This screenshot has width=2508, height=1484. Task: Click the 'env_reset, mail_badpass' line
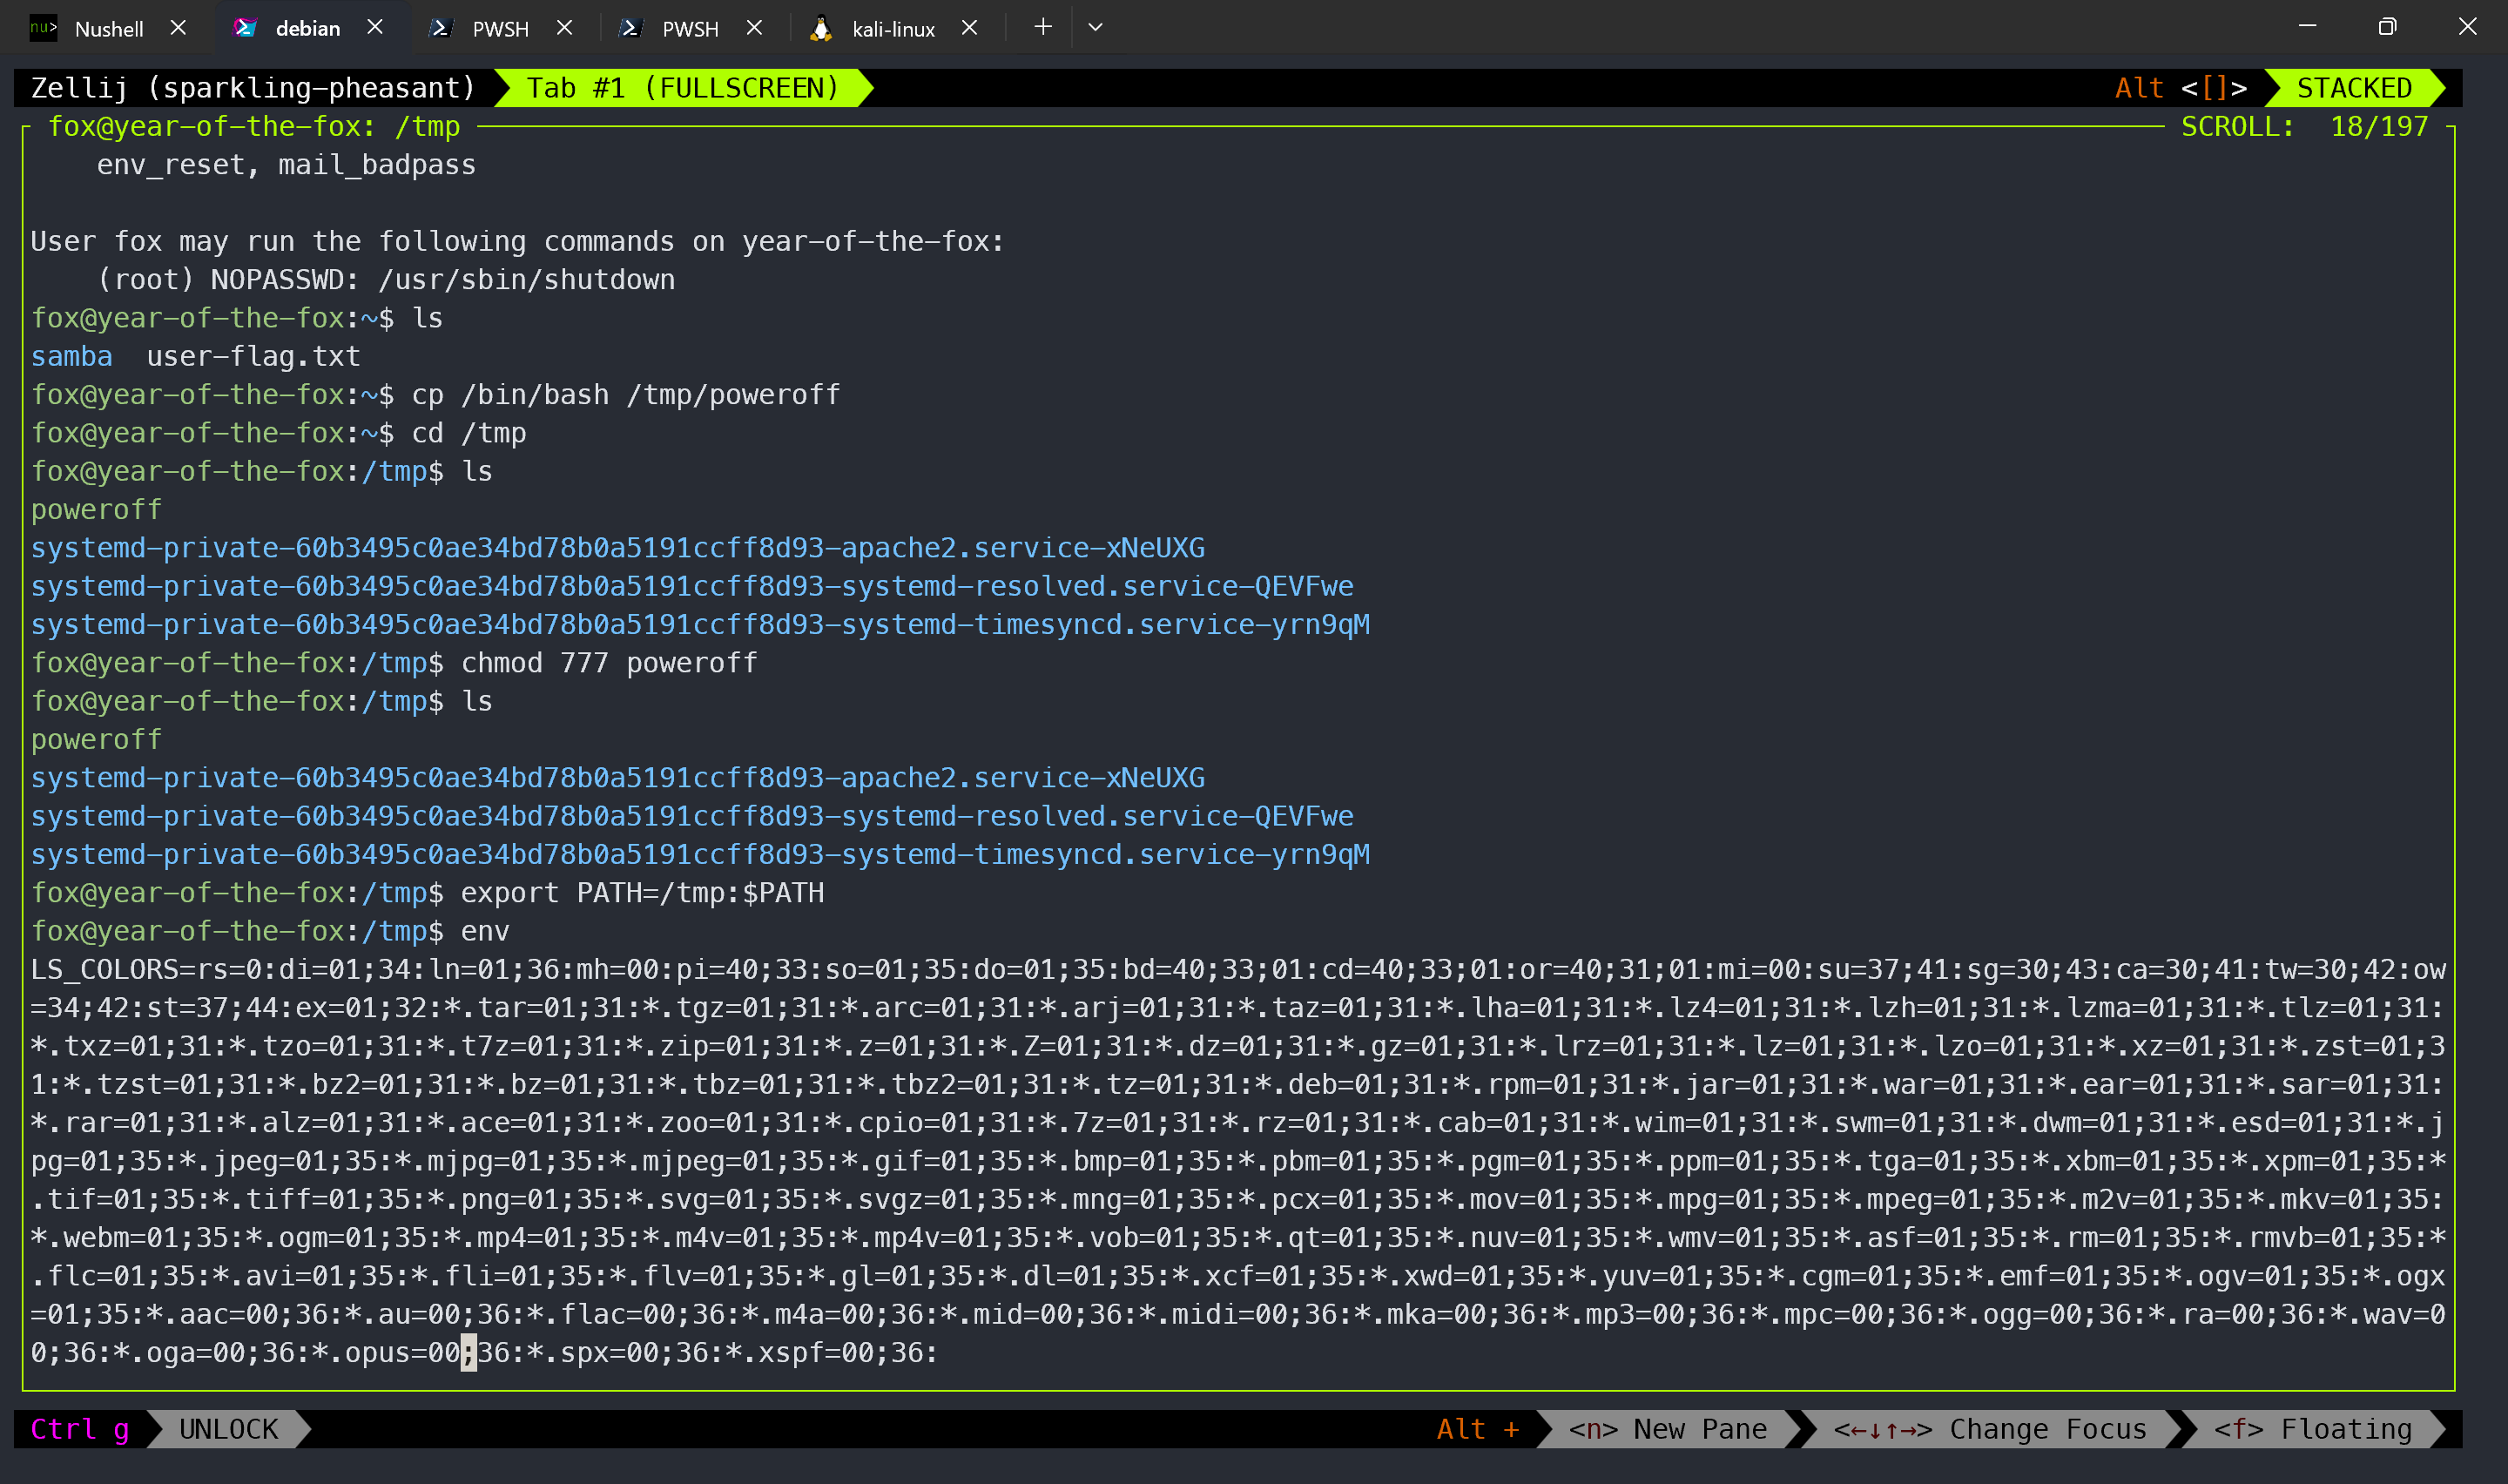pyautogui.click(x=286, y=165)
